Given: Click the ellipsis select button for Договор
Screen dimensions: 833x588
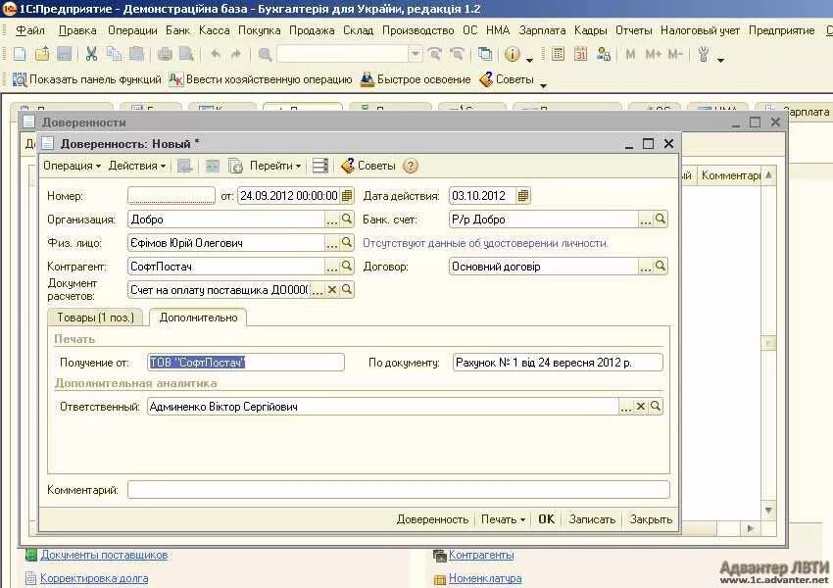Looking at the screenshot, I should coord(646,267).
